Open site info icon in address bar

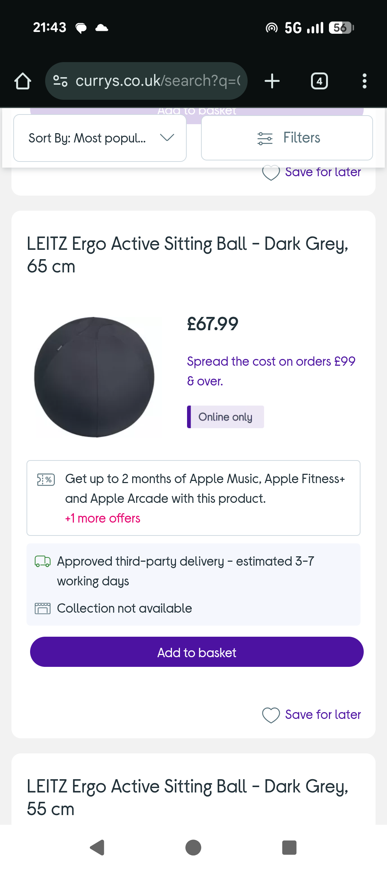tap(60, 81)
